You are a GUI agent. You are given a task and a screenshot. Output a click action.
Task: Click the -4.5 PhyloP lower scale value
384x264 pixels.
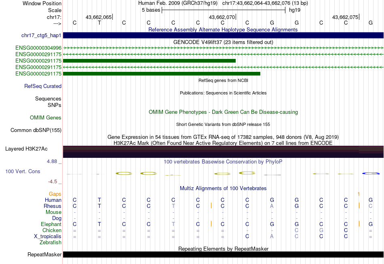point(53,182)
